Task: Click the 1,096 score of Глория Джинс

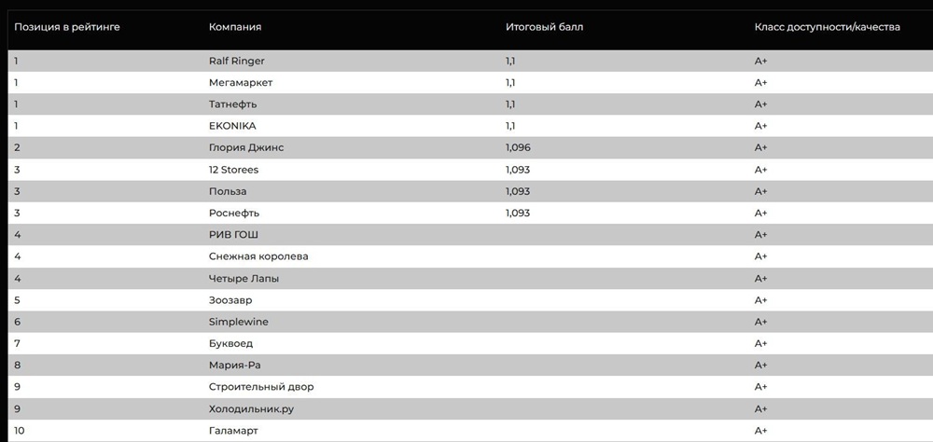Action: [518, 147]
